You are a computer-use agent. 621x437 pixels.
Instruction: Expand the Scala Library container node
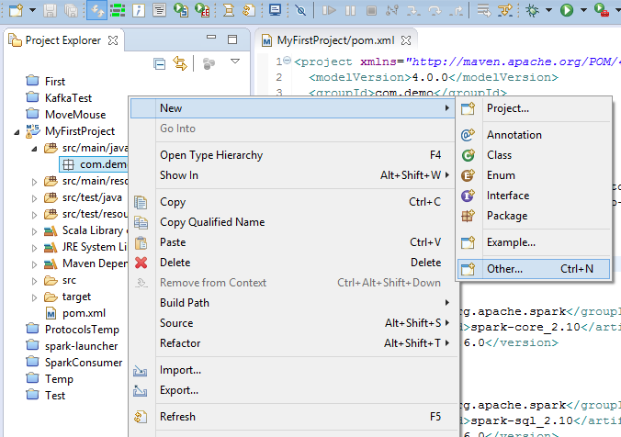[34, 231]
